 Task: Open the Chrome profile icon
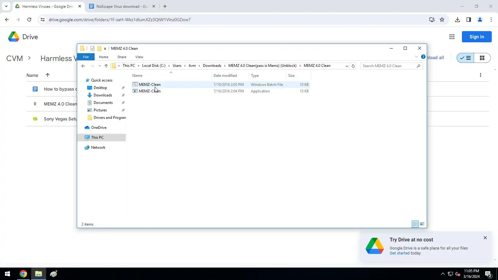coord(480,20)
